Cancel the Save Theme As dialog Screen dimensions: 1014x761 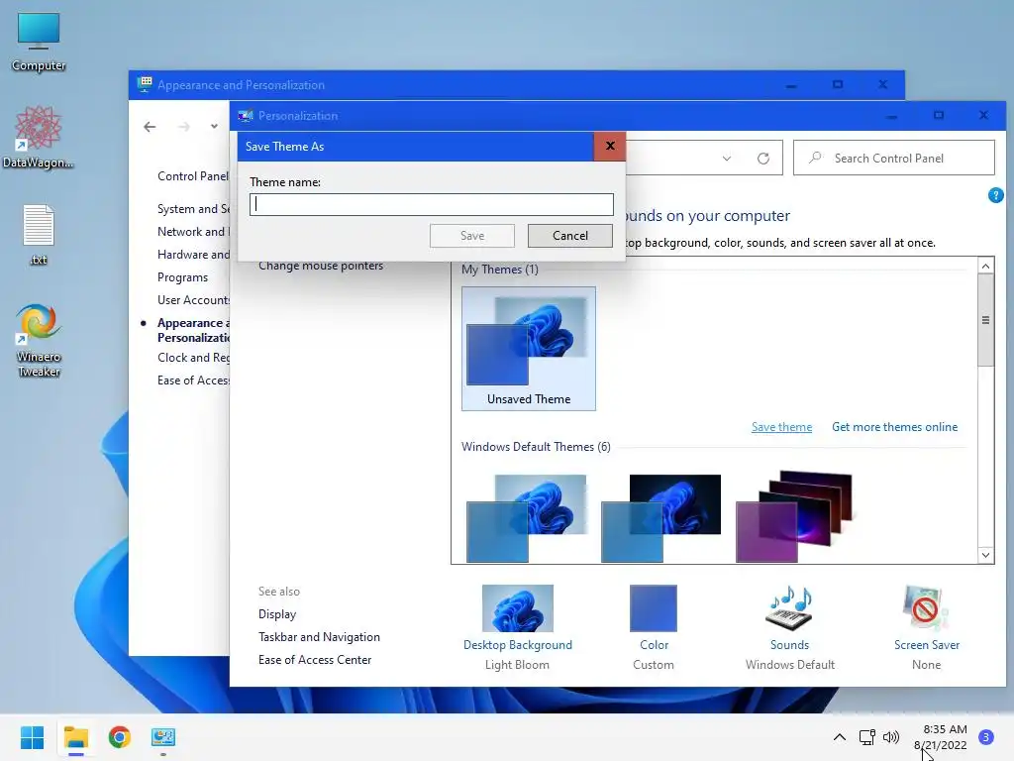(569, 236)
